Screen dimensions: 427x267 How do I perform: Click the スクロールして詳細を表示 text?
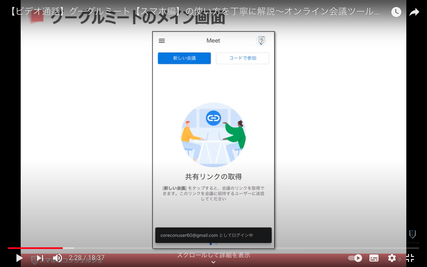(213, 255)
